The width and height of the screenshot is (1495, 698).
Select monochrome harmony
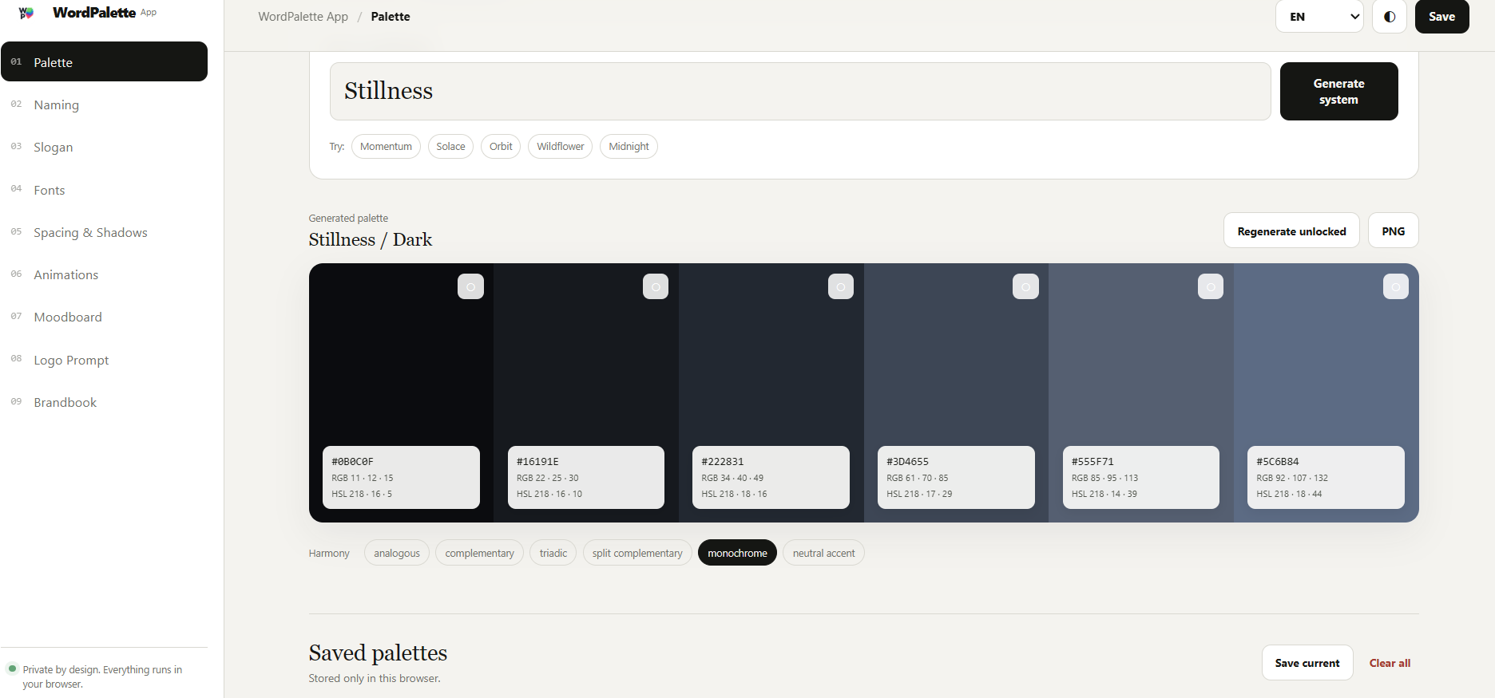point(737,553)
